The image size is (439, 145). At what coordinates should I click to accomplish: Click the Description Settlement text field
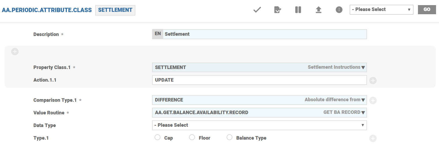[x=264, y=34]
